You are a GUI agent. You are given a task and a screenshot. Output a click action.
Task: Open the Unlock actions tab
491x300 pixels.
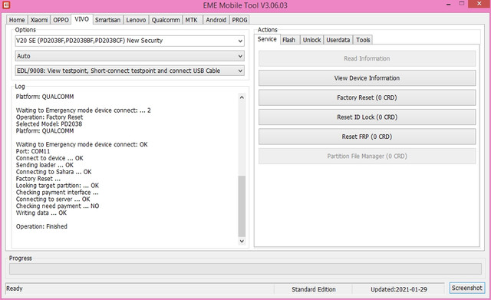pos(311,40)
